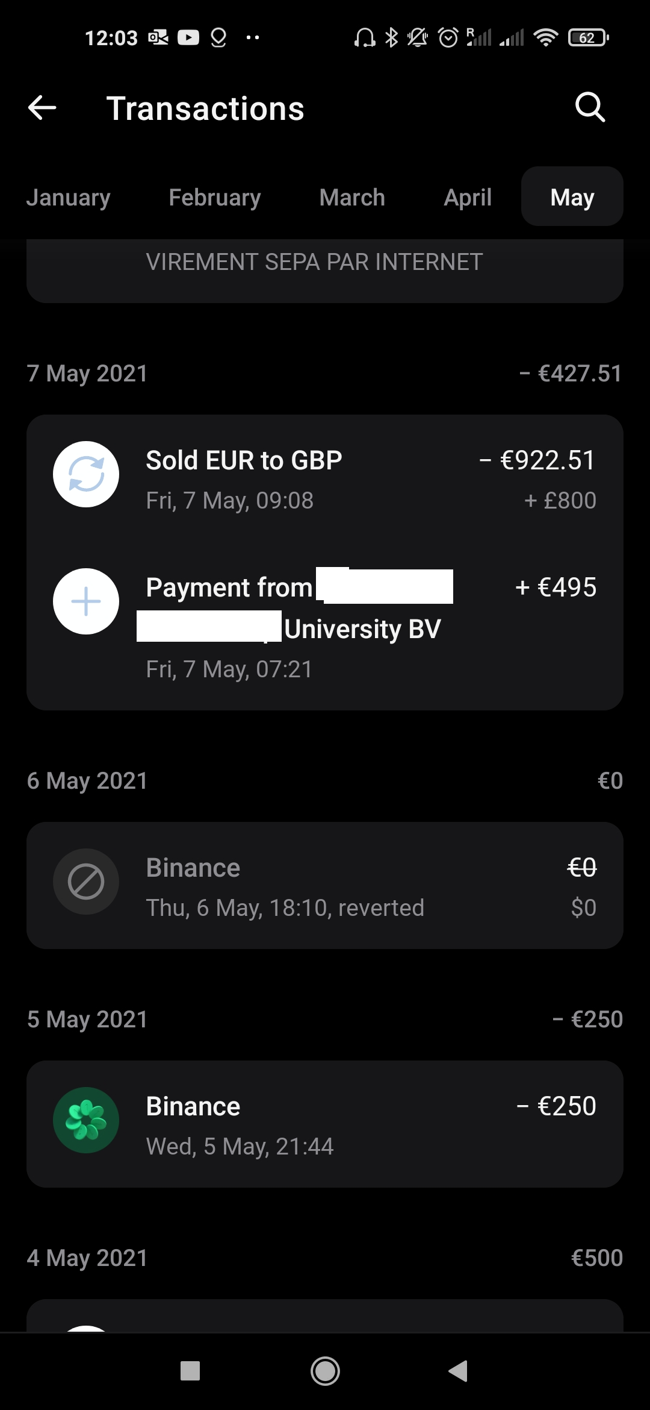Tap the VIREMENT SEPA PAR INTERNET entry
The image size is (650, 1410).
coord(314,263)
